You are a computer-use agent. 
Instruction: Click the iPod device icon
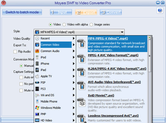point(37,57)
